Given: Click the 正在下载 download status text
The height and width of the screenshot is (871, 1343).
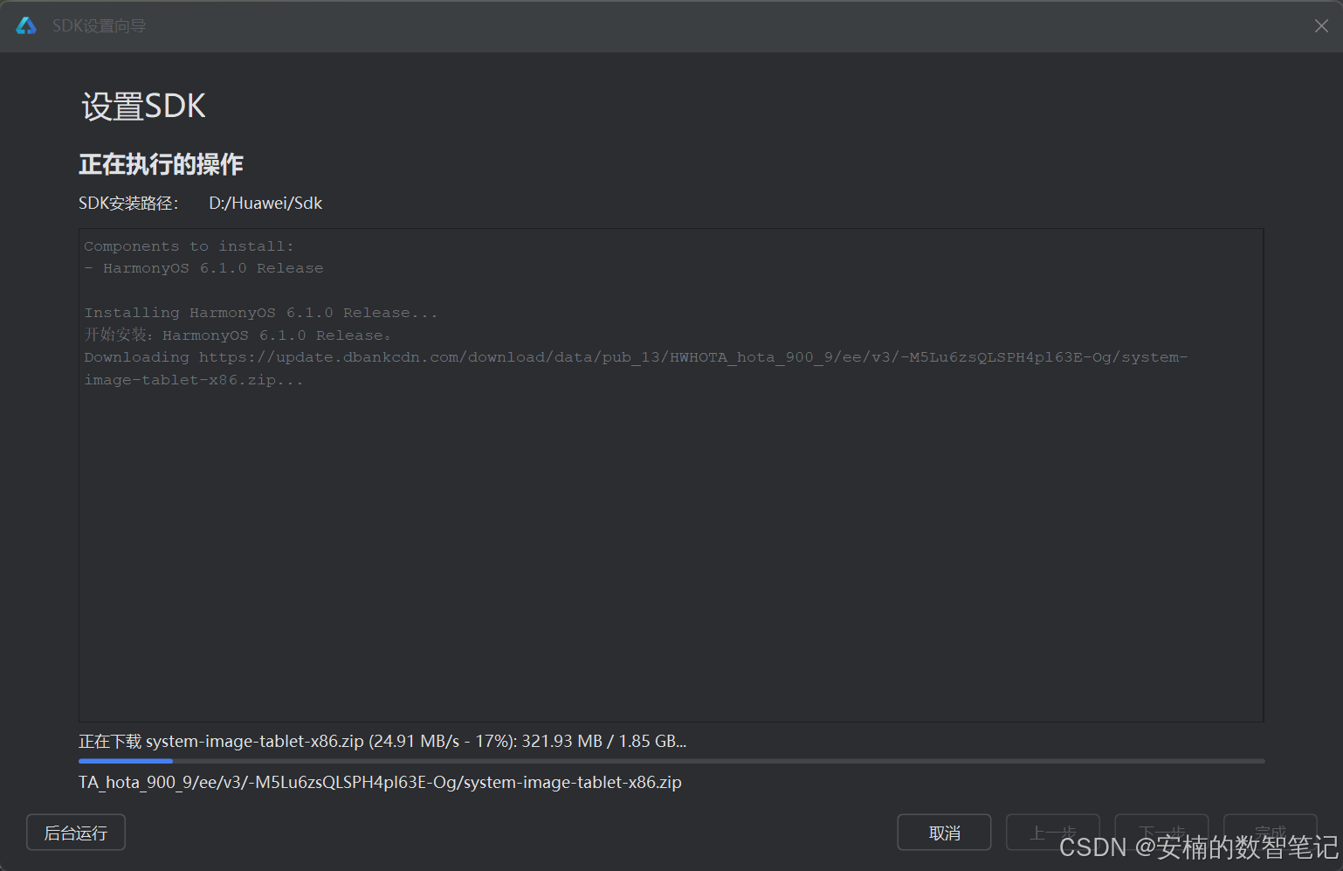Looking at the screenshot, I should (x=382, y=742).
